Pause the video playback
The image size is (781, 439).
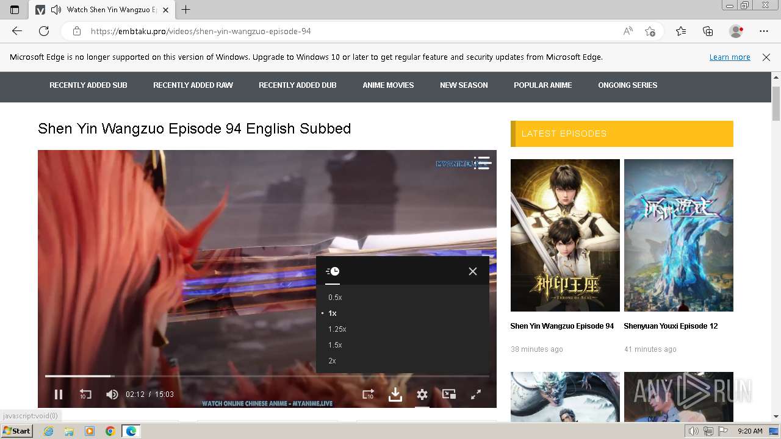click(59, 394)
